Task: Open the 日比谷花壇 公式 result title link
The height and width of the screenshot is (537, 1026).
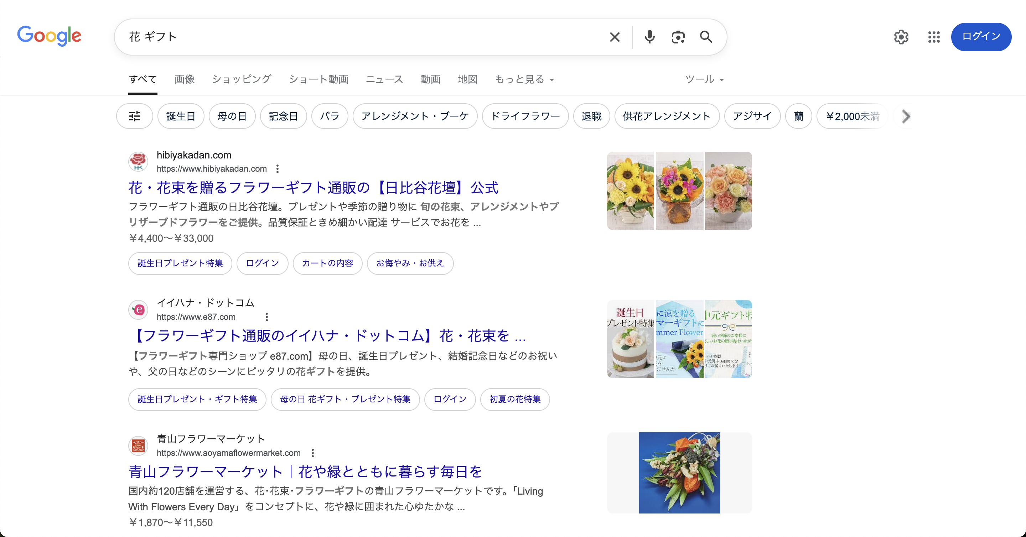Action: (x=313, y=188)
